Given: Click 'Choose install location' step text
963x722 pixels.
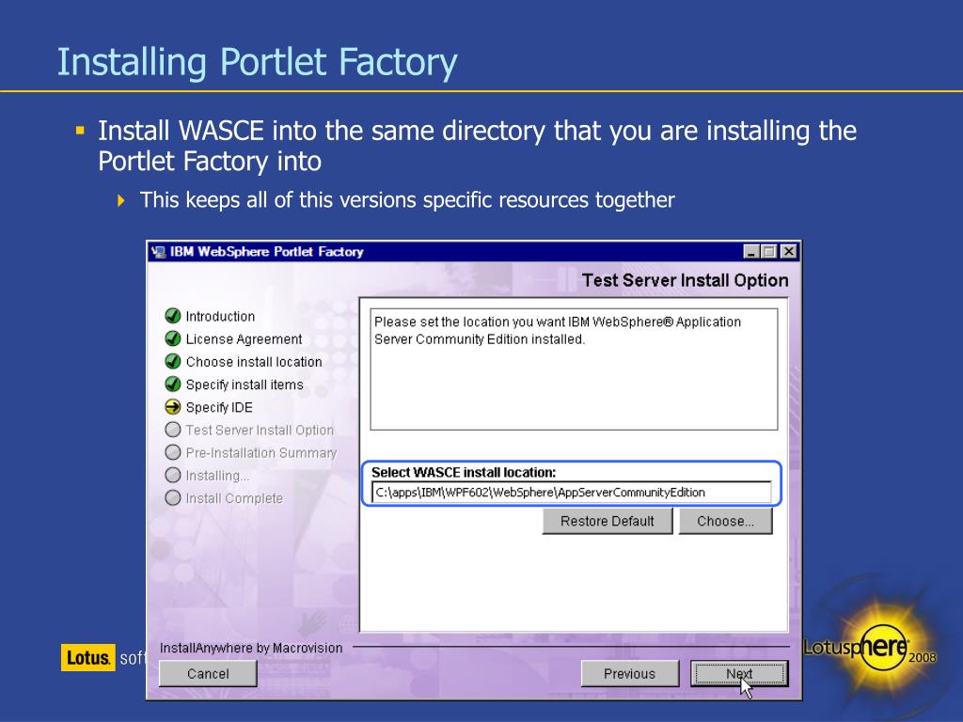Looking at the screenshot, I should [254, 362].
